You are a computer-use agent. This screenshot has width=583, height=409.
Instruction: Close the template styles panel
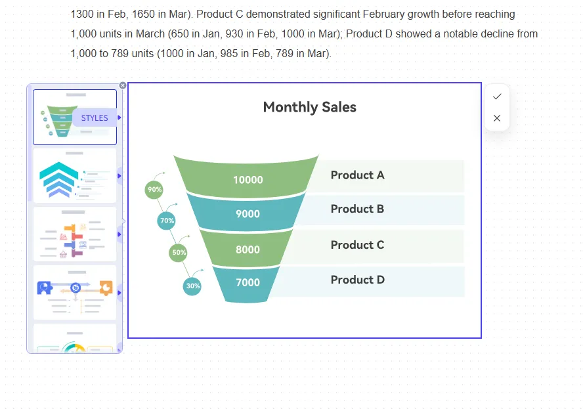[123, 85]
